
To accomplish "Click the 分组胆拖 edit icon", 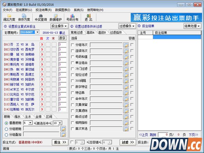I will click(63, 129).
